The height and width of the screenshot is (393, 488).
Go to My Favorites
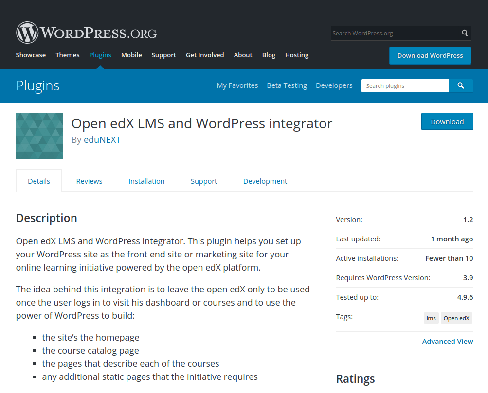(237, 85)
